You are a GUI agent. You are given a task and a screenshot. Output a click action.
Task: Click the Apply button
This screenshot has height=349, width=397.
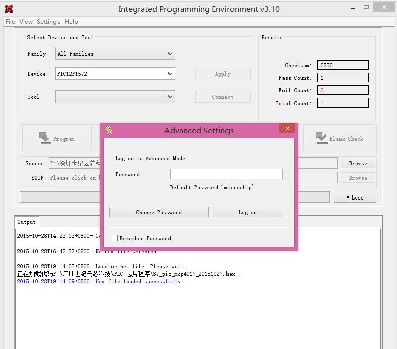(x=223, y=74)
